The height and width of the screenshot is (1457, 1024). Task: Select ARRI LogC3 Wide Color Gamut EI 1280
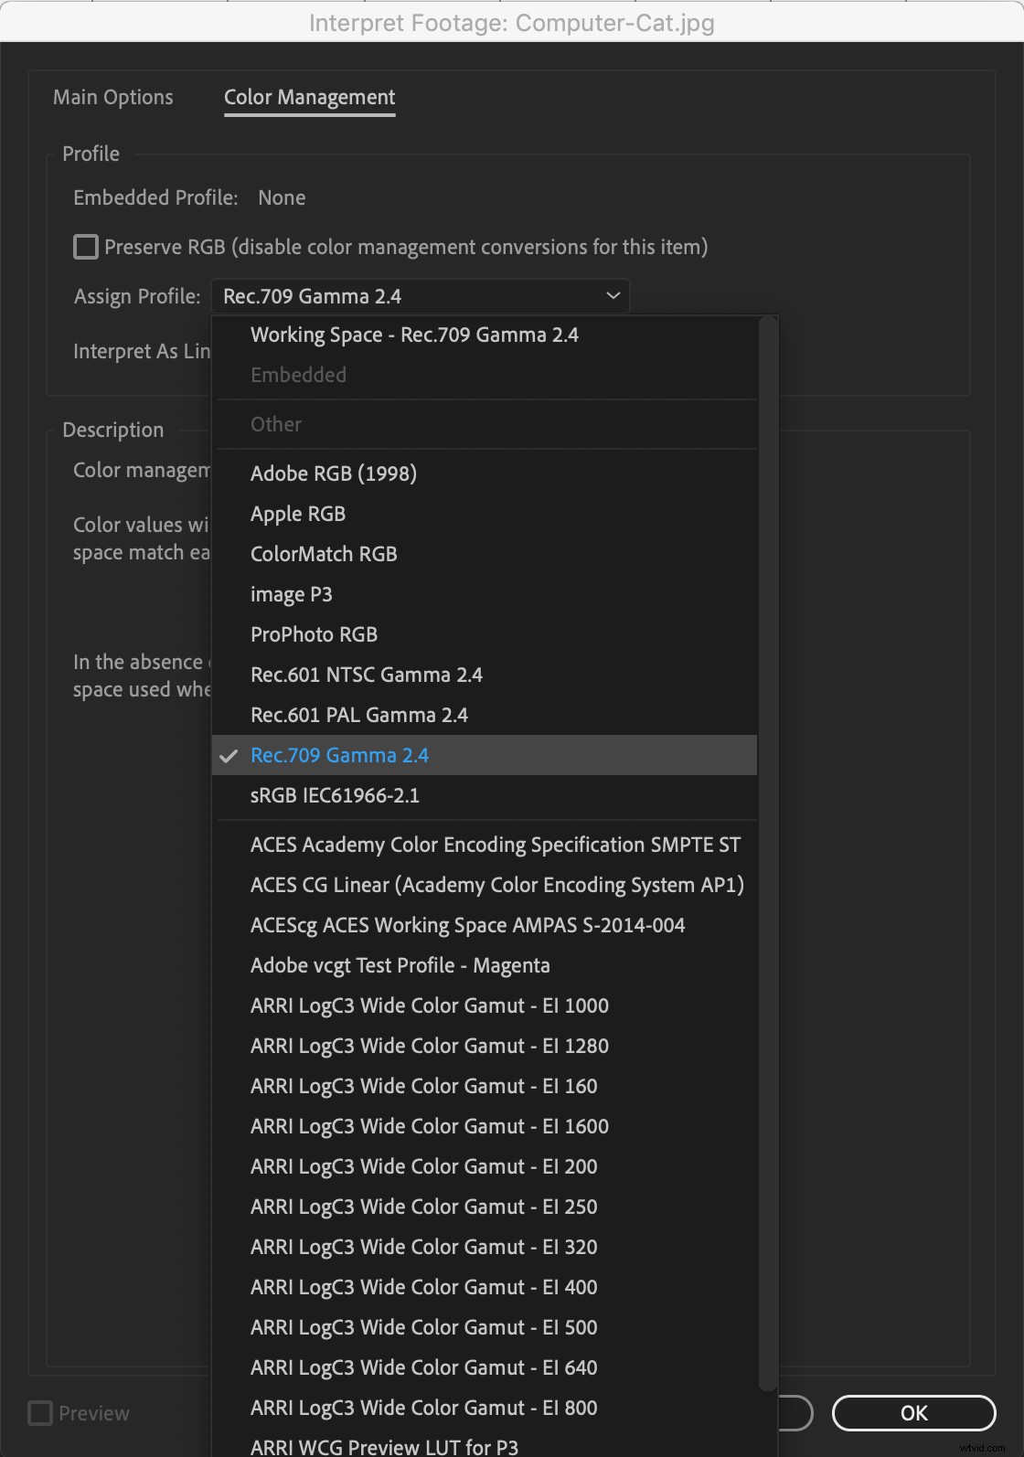[485, 1046]
